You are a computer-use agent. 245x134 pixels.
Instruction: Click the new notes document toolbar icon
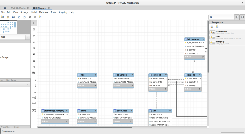(x=40, y=17)
